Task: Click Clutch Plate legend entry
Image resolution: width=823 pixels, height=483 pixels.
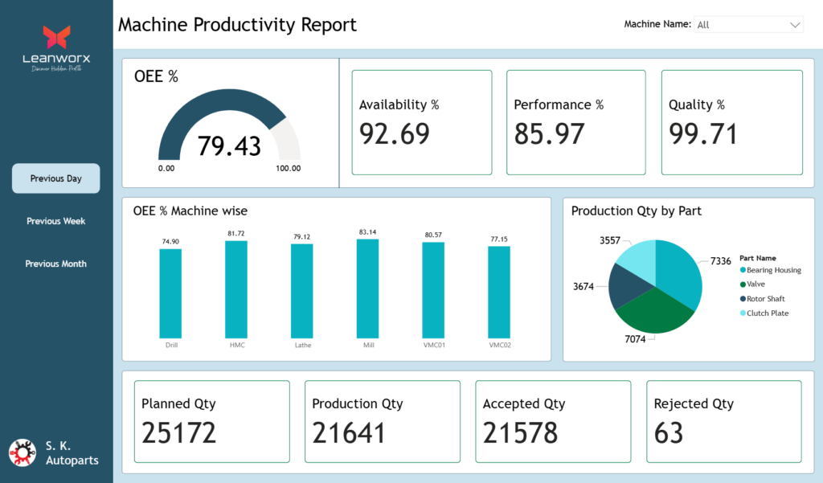Action: [767, 313]
